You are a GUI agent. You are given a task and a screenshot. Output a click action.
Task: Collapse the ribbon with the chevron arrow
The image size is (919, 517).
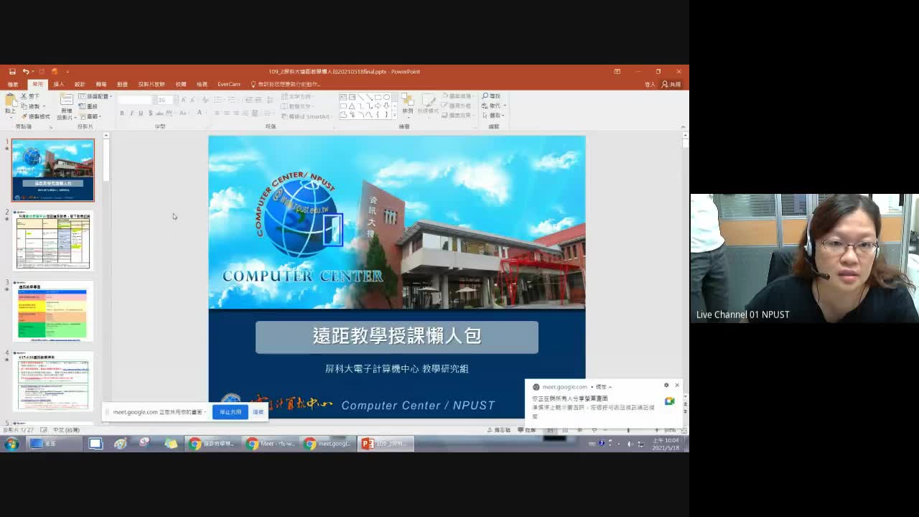(x=683, y=127)
